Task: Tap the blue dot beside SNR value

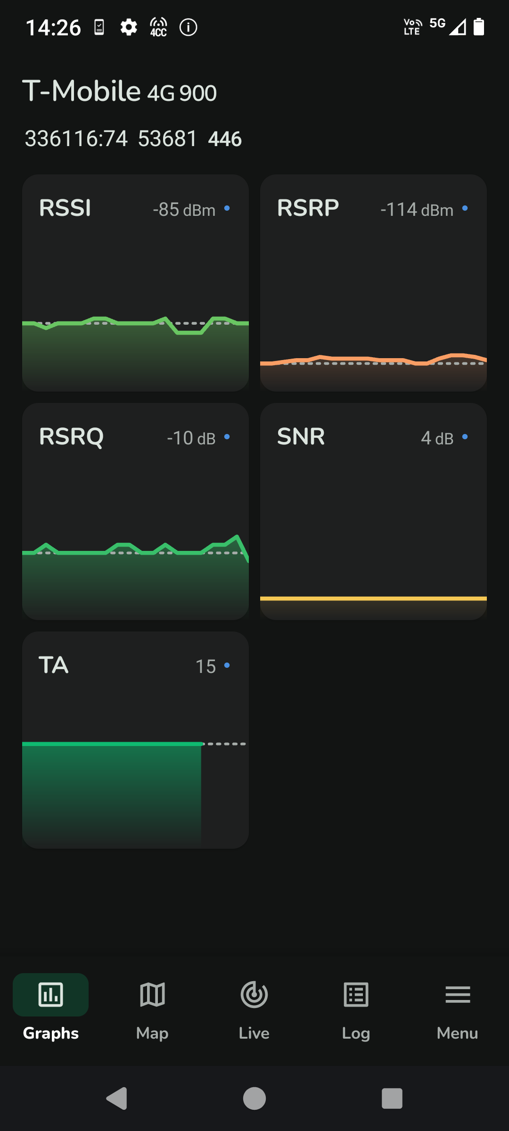Action: [x=465, y=437]
